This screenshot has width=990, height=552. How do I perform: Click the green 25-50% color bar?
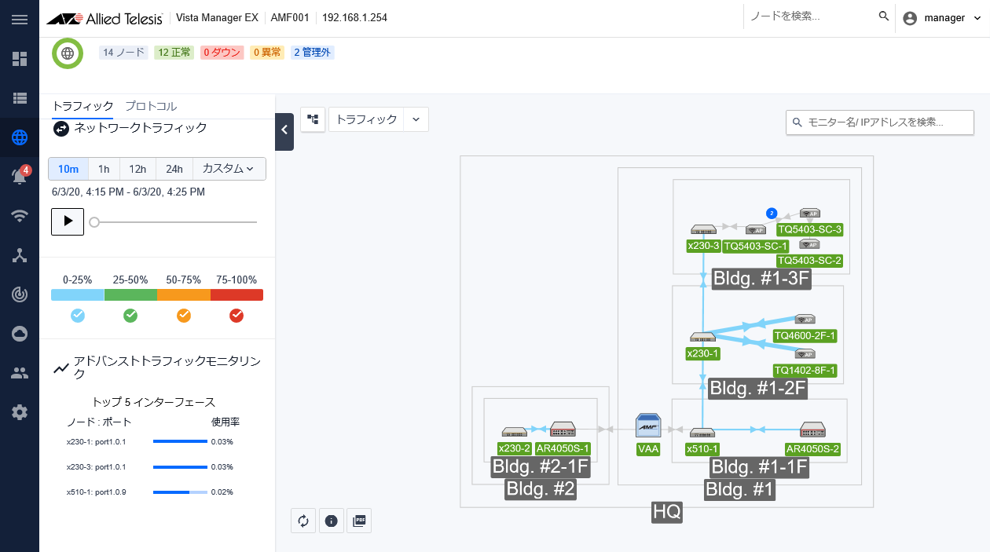click(x=130, y=295)
